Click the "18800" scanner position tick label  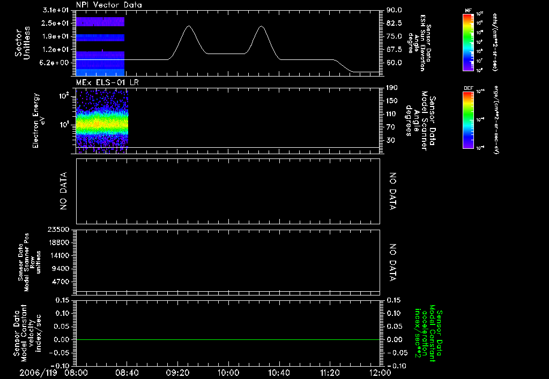pos(58,242)
